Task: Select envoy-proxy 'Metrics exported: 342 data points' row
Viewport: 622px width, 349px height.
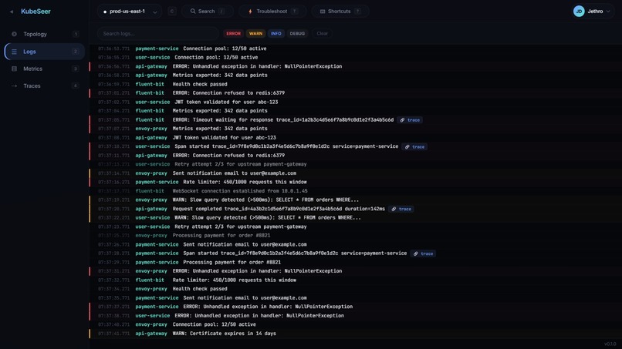Action: point(356,129)
